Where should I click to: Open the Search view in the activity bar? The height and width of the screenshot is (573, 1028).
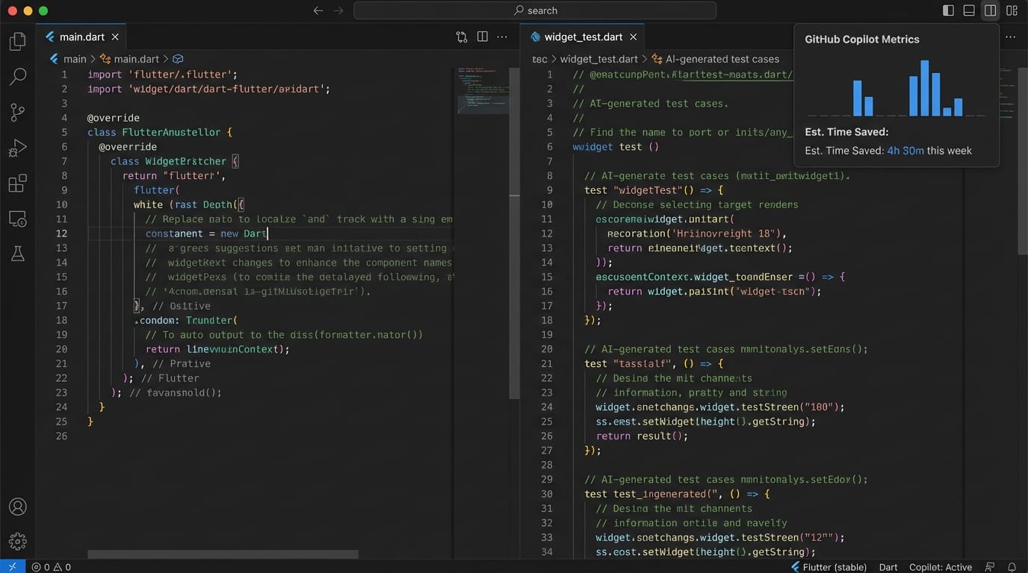click(18, 76)
